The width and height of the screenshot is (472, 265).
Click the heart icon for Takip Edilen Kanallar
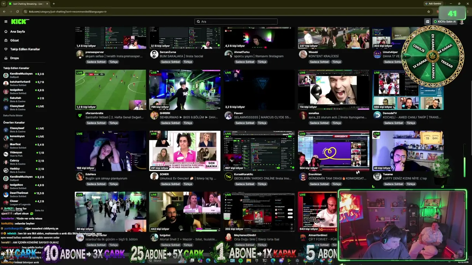(6, 49)
